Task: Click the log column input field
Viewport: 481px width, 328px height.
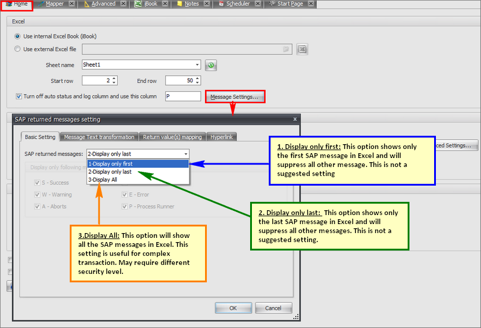Action: (182, 96)
